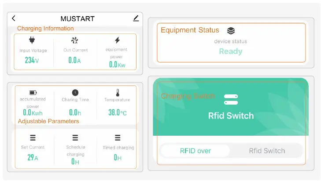This screenshot has width=321, height=181.
Task: Click the Out Current label
Action: [76, 50]
